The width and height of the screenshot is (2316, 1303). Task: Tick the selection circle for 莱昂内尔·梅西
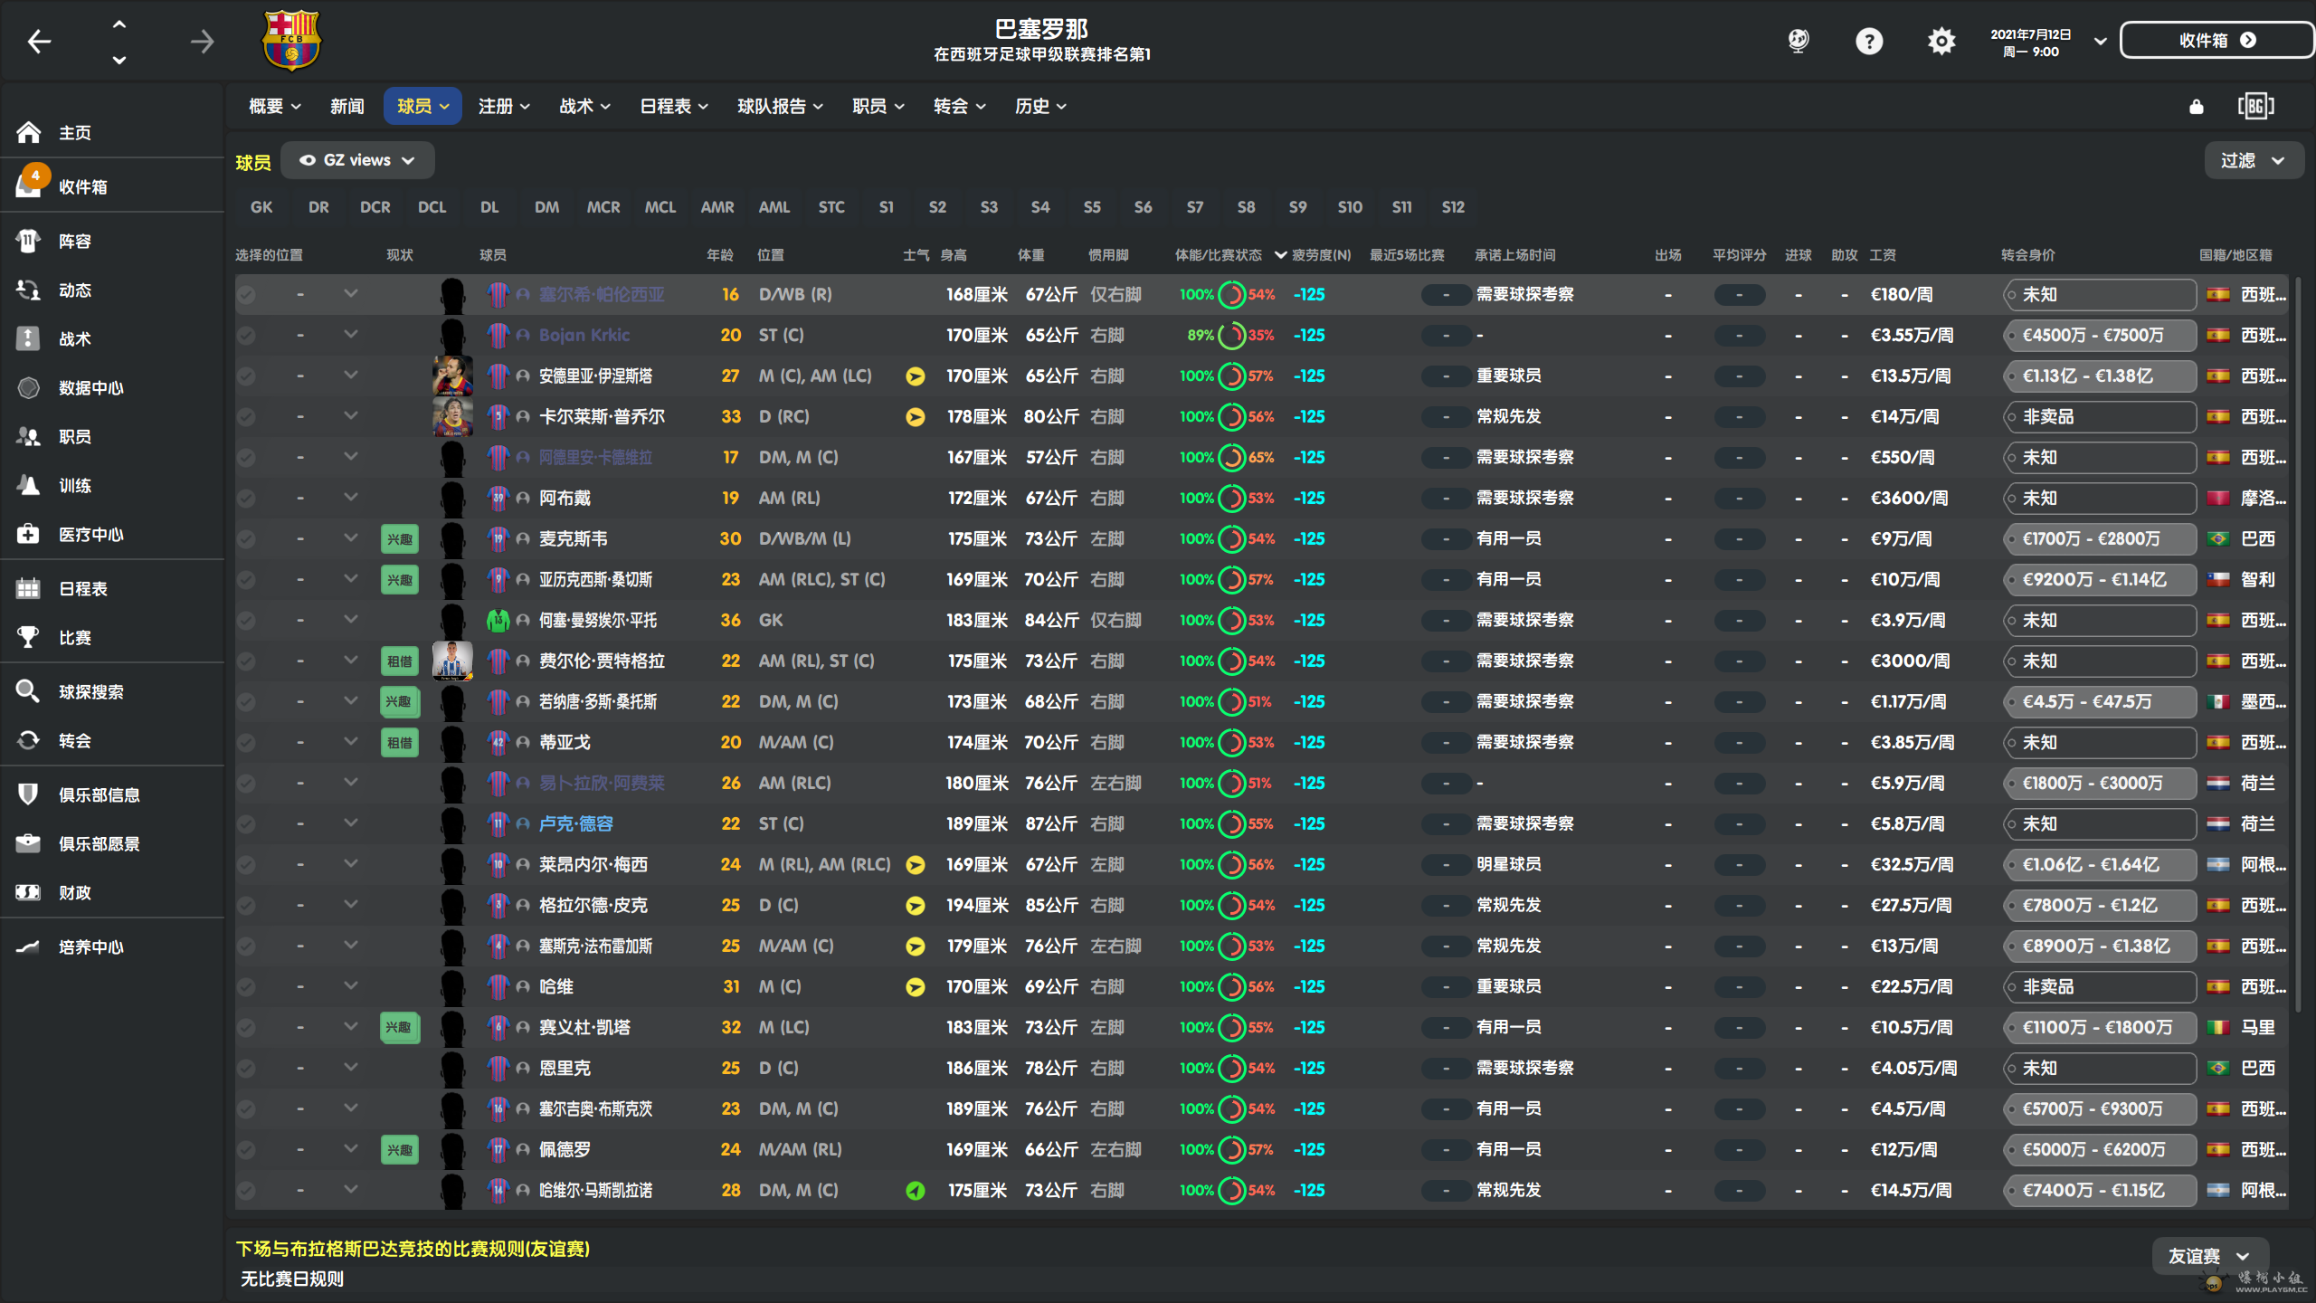pyautogui.click(x=246, y=865)
